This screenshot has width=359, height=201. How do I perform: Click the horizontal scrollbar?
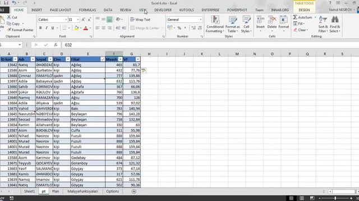(x=343, y=192)
